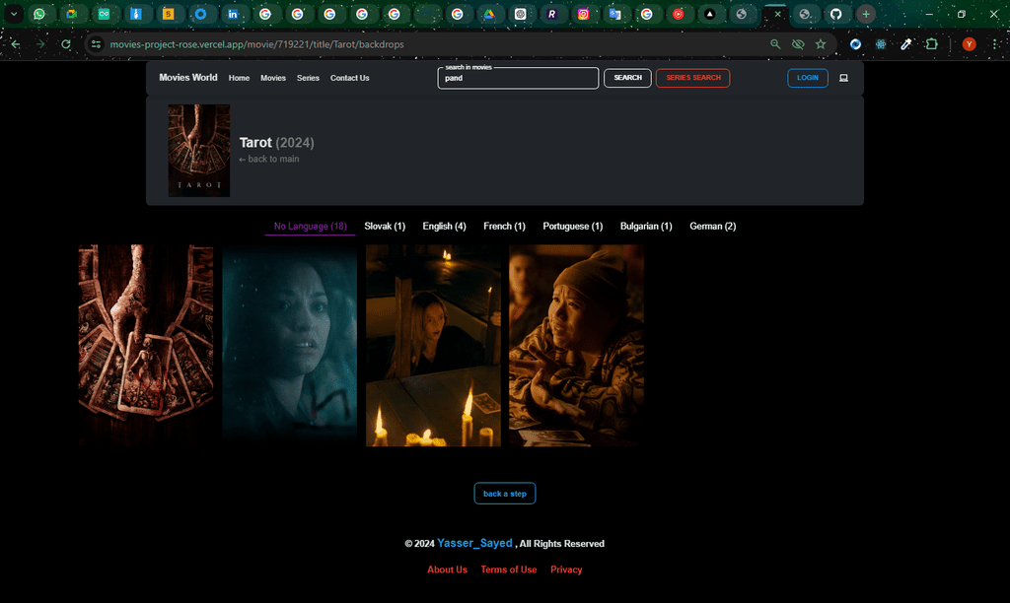
Task: Click the back a step button
Action: pyautogui.click(x=505, y=494)
